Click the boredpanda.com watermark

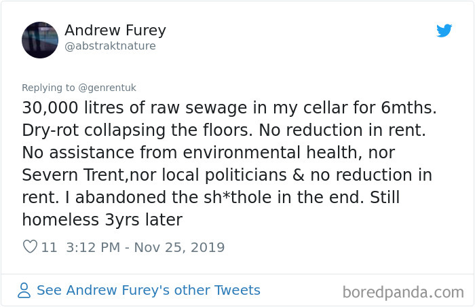coord(403,292)
